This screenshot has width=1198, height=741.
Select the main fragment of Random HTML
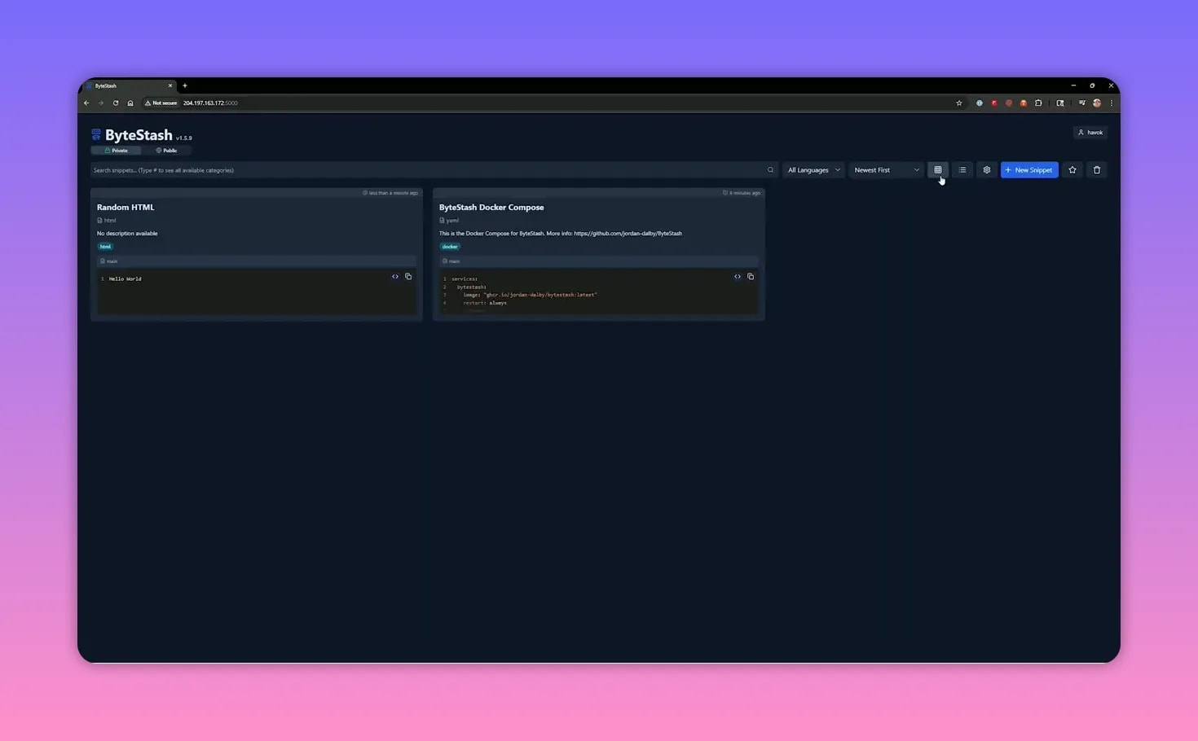coord(257,261)
